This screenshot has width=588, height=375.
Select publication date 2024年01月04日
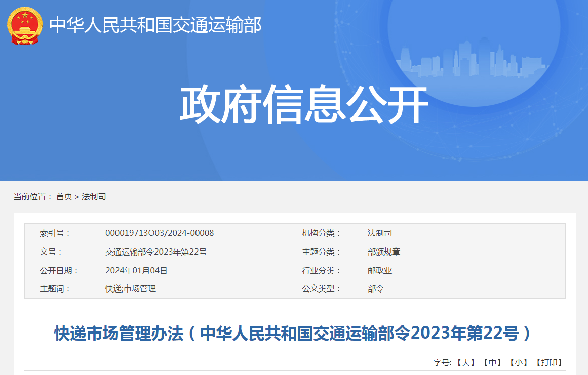(136, 270)
